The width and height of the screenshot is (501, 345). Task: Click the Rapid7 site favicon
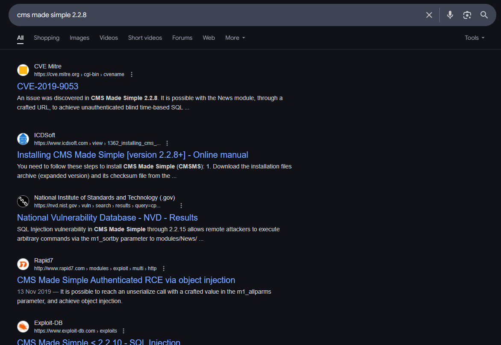(23, 264)
